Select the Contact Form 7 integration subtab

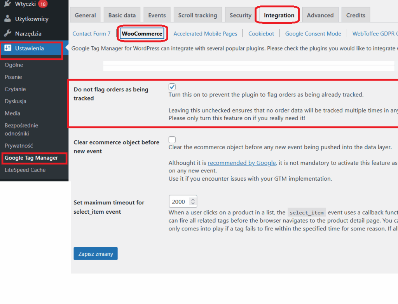[x=91, y=33]
